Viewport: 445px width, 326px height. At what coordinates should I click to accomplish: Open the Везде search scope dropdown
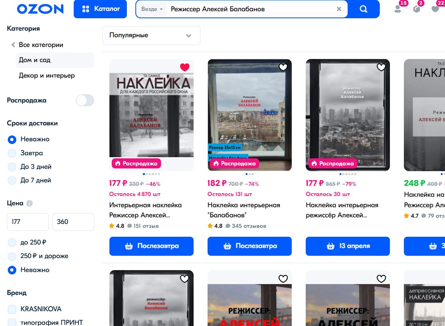pyautogui.click(x=152, y=9)
